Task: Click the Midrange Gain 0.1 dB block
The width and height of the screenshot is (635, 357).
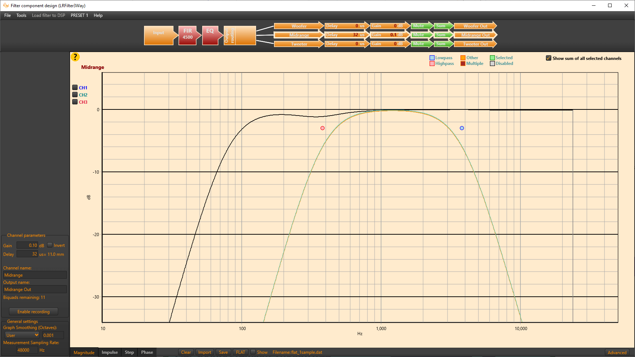Action: click(x=390, y=35)
